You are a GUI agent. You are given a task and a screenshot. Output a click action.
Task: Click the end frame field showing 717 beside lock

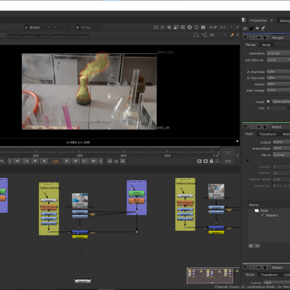(228, 161)
